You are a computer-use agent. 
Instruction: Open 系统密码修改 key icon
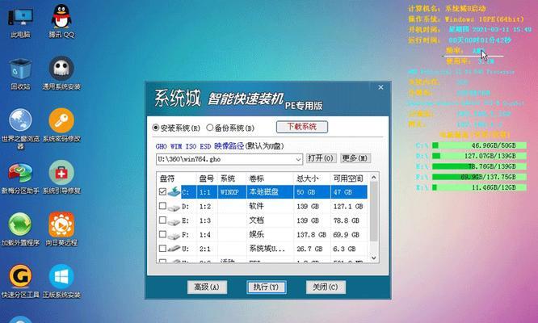point(61,125)
